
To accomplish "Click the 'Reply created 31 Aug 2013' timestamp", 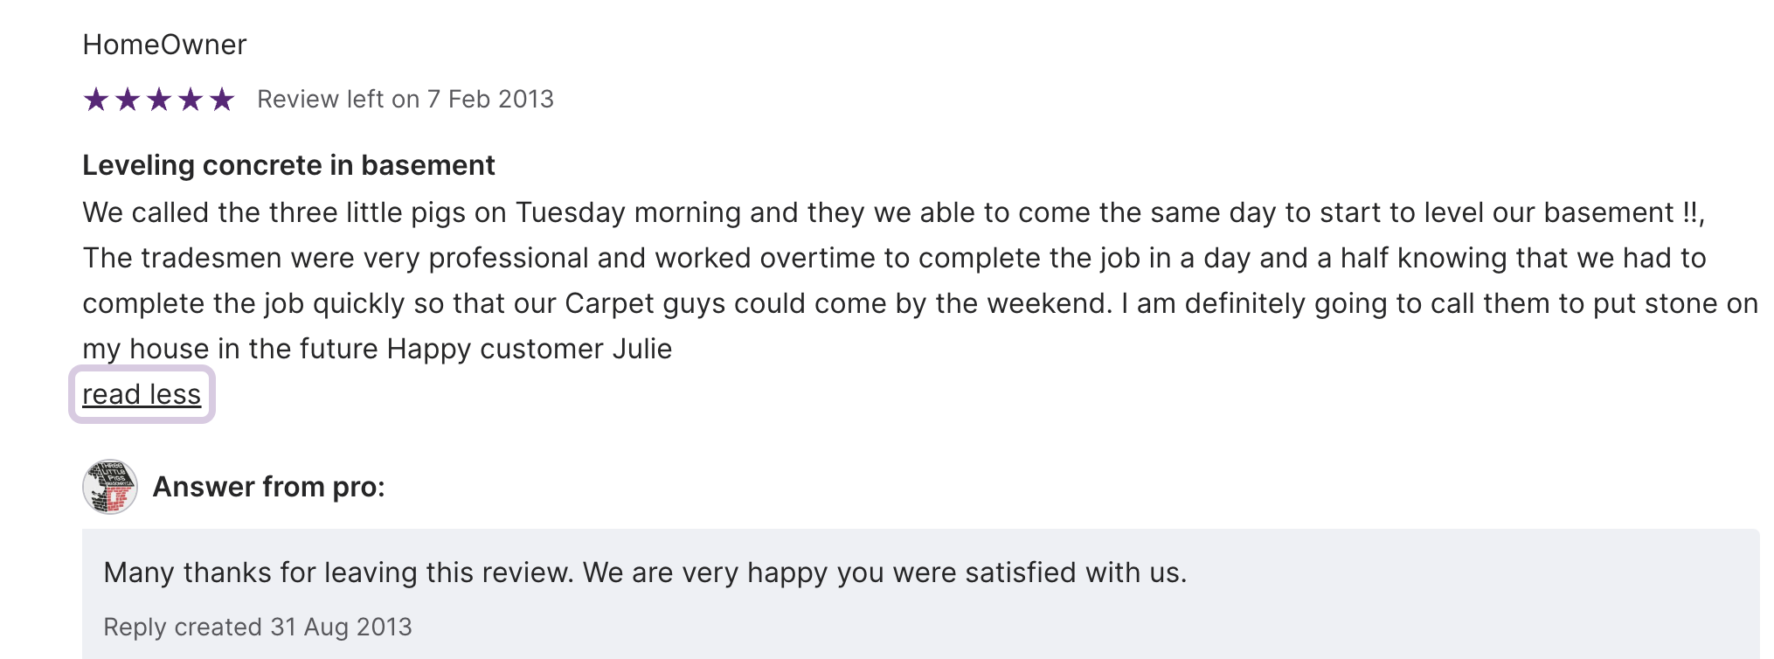I will coord(257,627).
